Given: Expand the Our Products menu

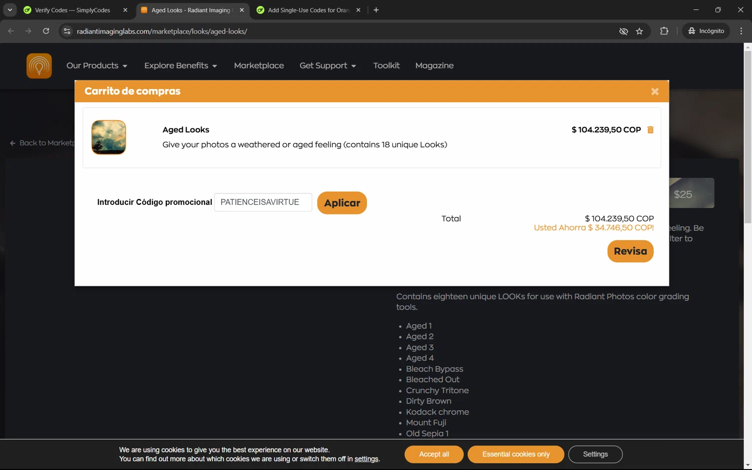Looking at the screenshot, I should click(x=97, y=66).
